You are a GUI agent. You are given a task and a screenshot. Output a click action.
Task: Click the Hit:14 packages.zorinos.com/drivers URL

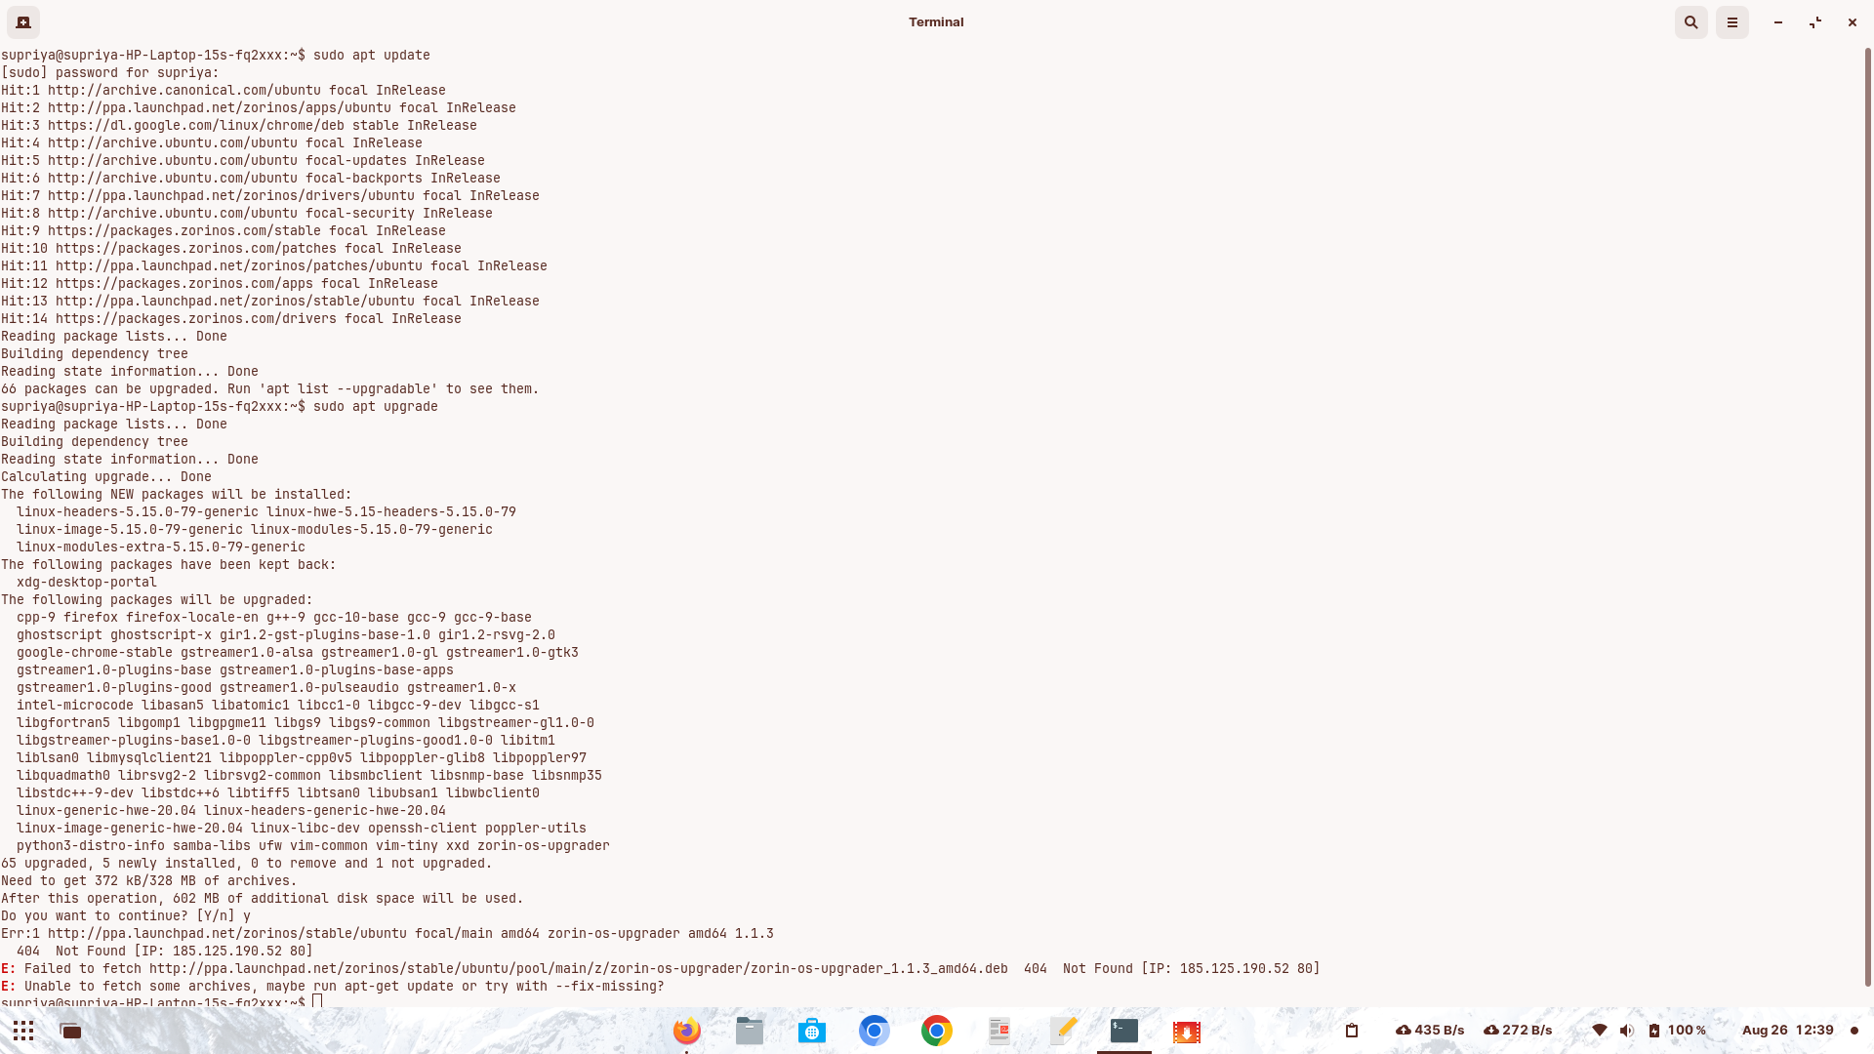click(196, 319)
